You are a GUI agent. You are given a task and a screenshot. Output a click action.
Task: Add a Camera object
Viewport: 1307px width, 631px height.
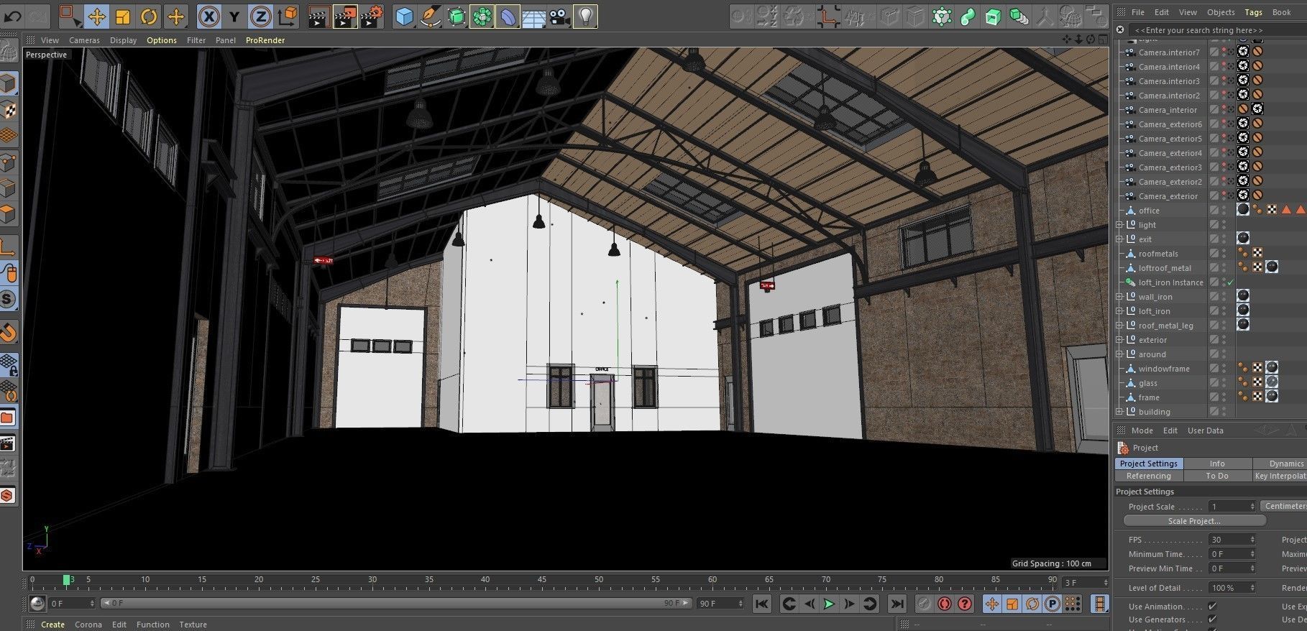click(x=559, y=16)
